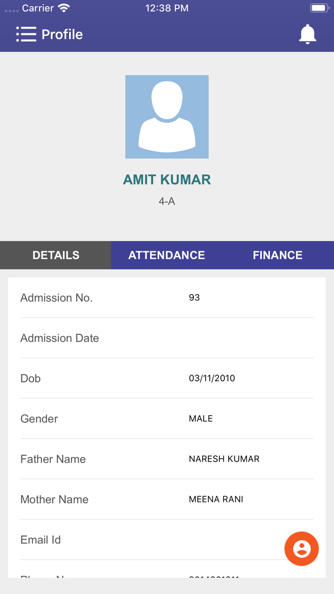Tap the profile avatar picture

[167, 117]
